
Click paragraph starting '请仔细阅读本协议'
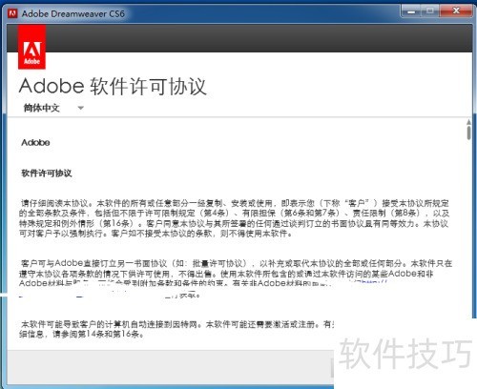coord(235,218)
